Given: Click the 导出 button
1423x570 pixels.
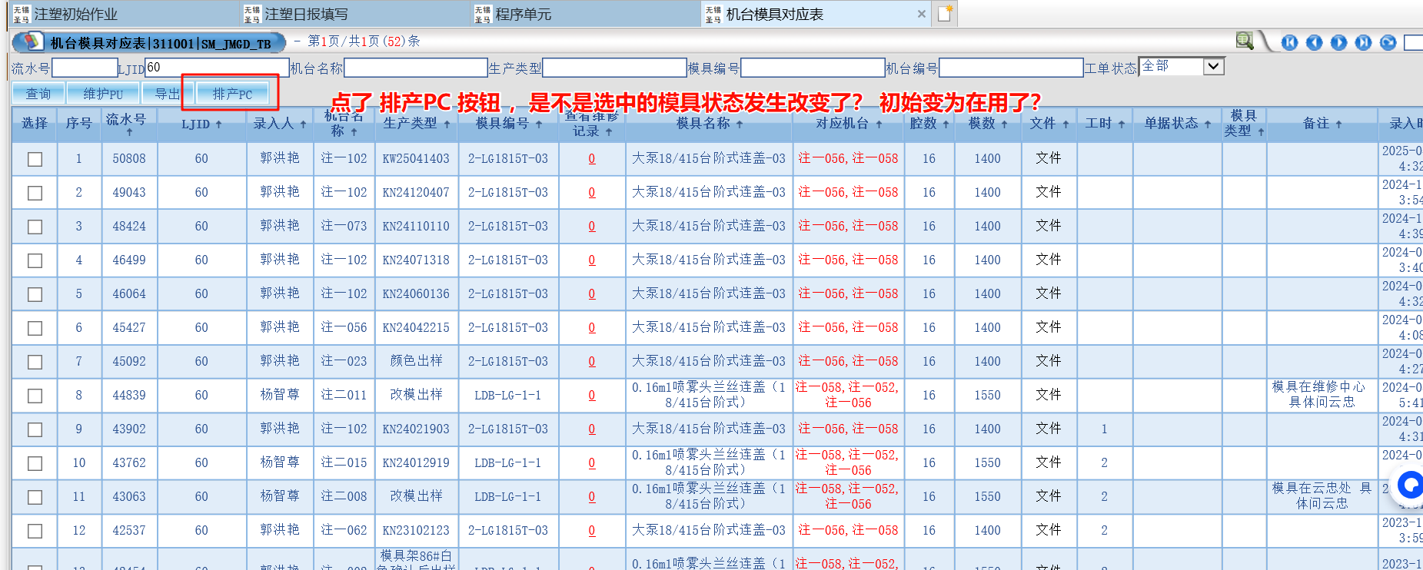Looking at the screenshot, I should [166, 94].
